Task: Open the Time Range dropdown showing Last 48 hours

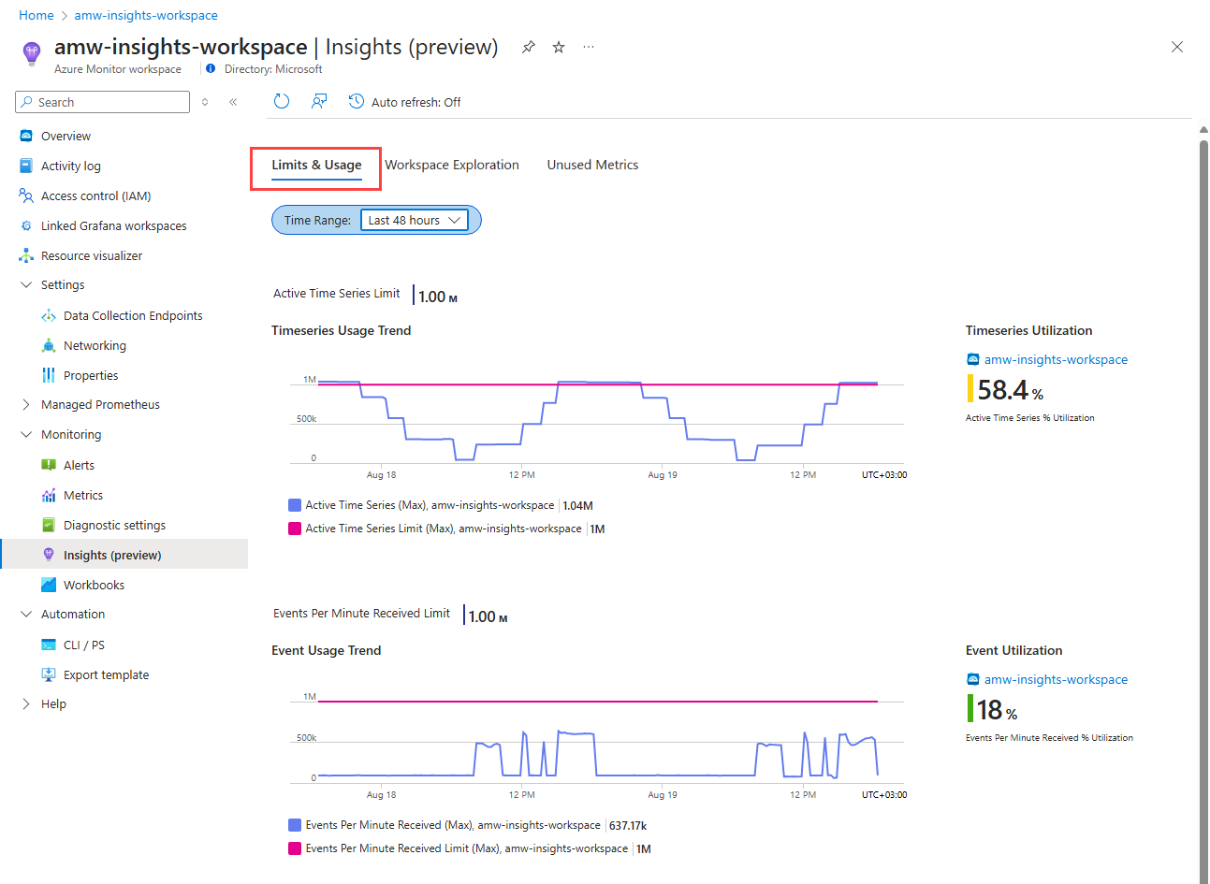Action: pos(415,220)
